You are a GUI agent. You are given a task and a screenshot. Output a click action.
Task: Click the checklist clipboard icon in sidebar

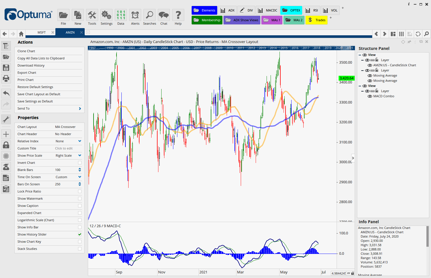click(x=6, y=189)
